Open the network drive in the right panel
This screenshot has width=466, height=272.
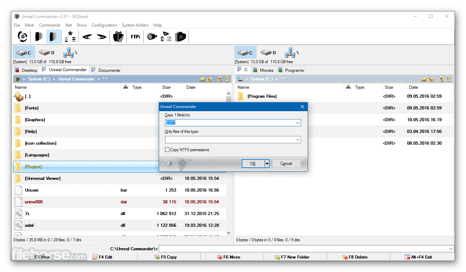(x=292, y=52)
